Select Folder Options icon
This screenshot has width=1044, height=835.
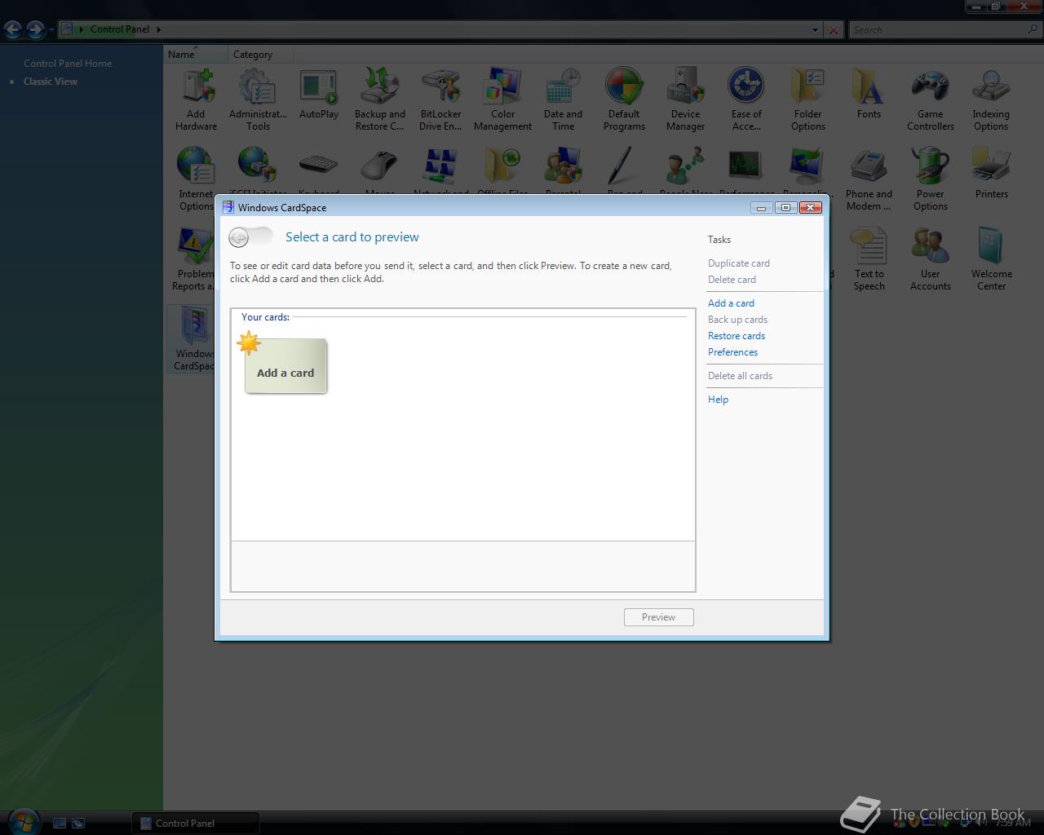[x=807, y=99]
